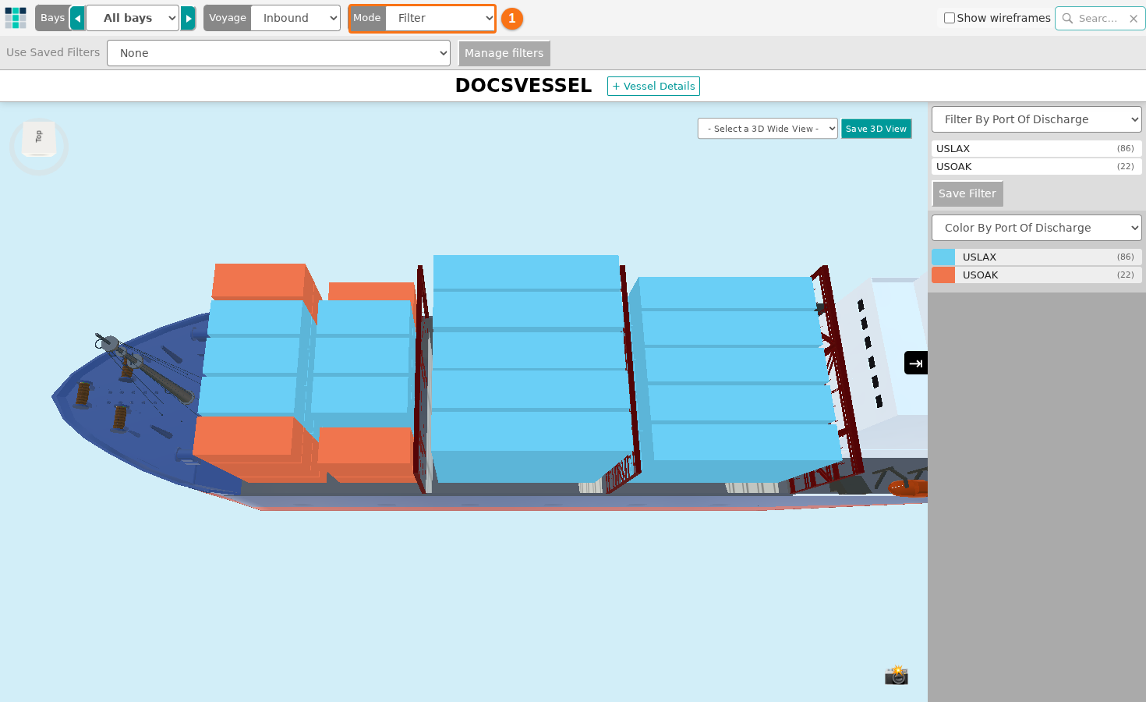Open the saved filters None dropdown
This screenshot has height=702, width=1146.
pos(278,53)
